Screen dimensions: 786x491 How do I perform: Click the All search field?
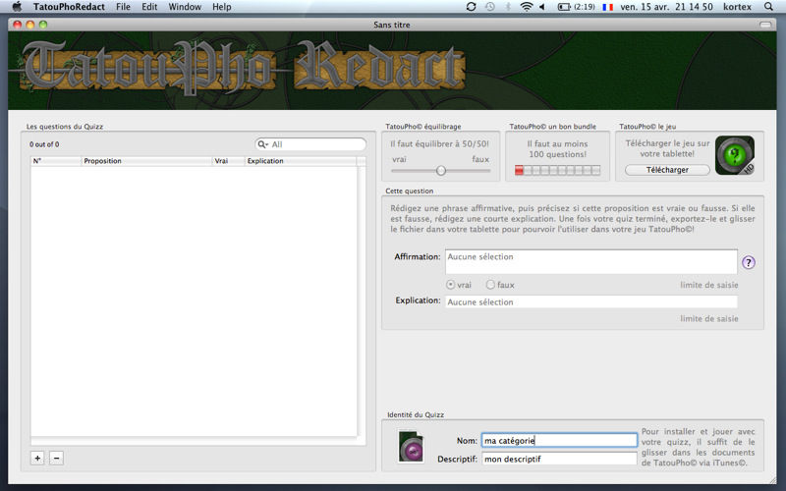coord(310,144)
